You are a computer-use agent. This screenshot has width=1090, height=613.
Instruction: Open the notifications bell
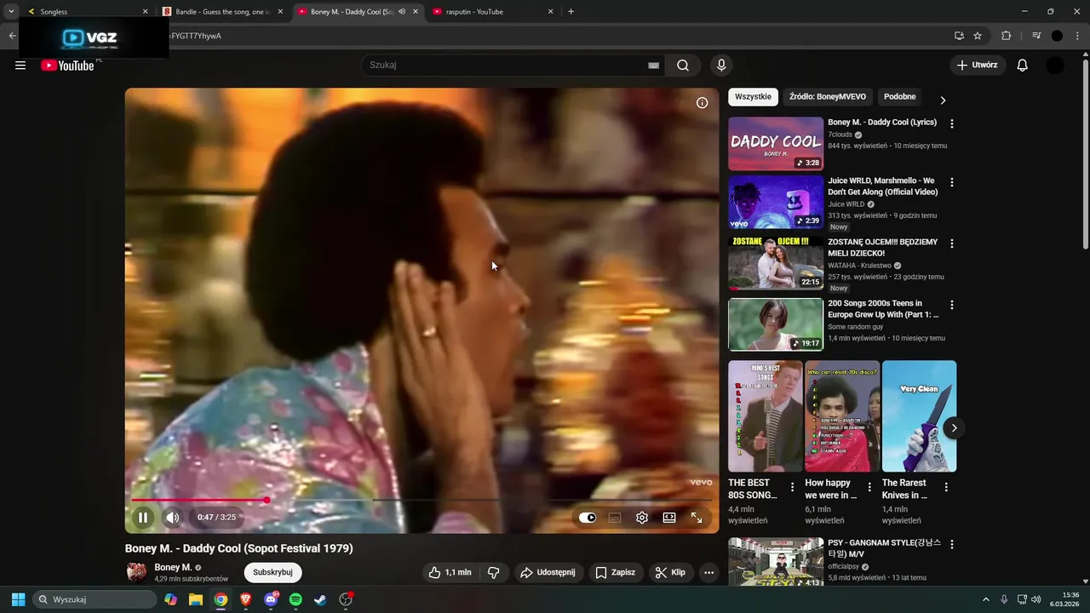coord(1023,66)
